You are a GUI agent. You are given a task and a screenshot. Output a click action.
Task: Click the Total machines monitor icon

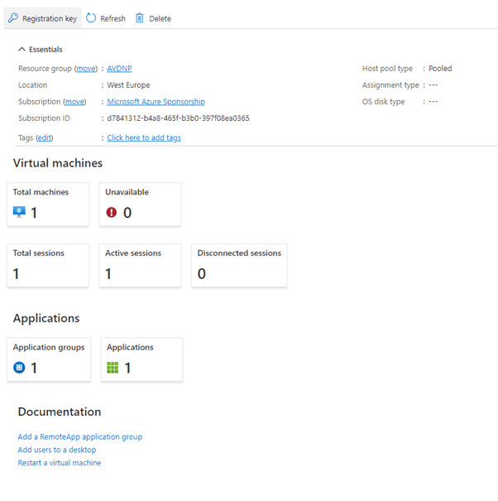(x=19, y=212)
